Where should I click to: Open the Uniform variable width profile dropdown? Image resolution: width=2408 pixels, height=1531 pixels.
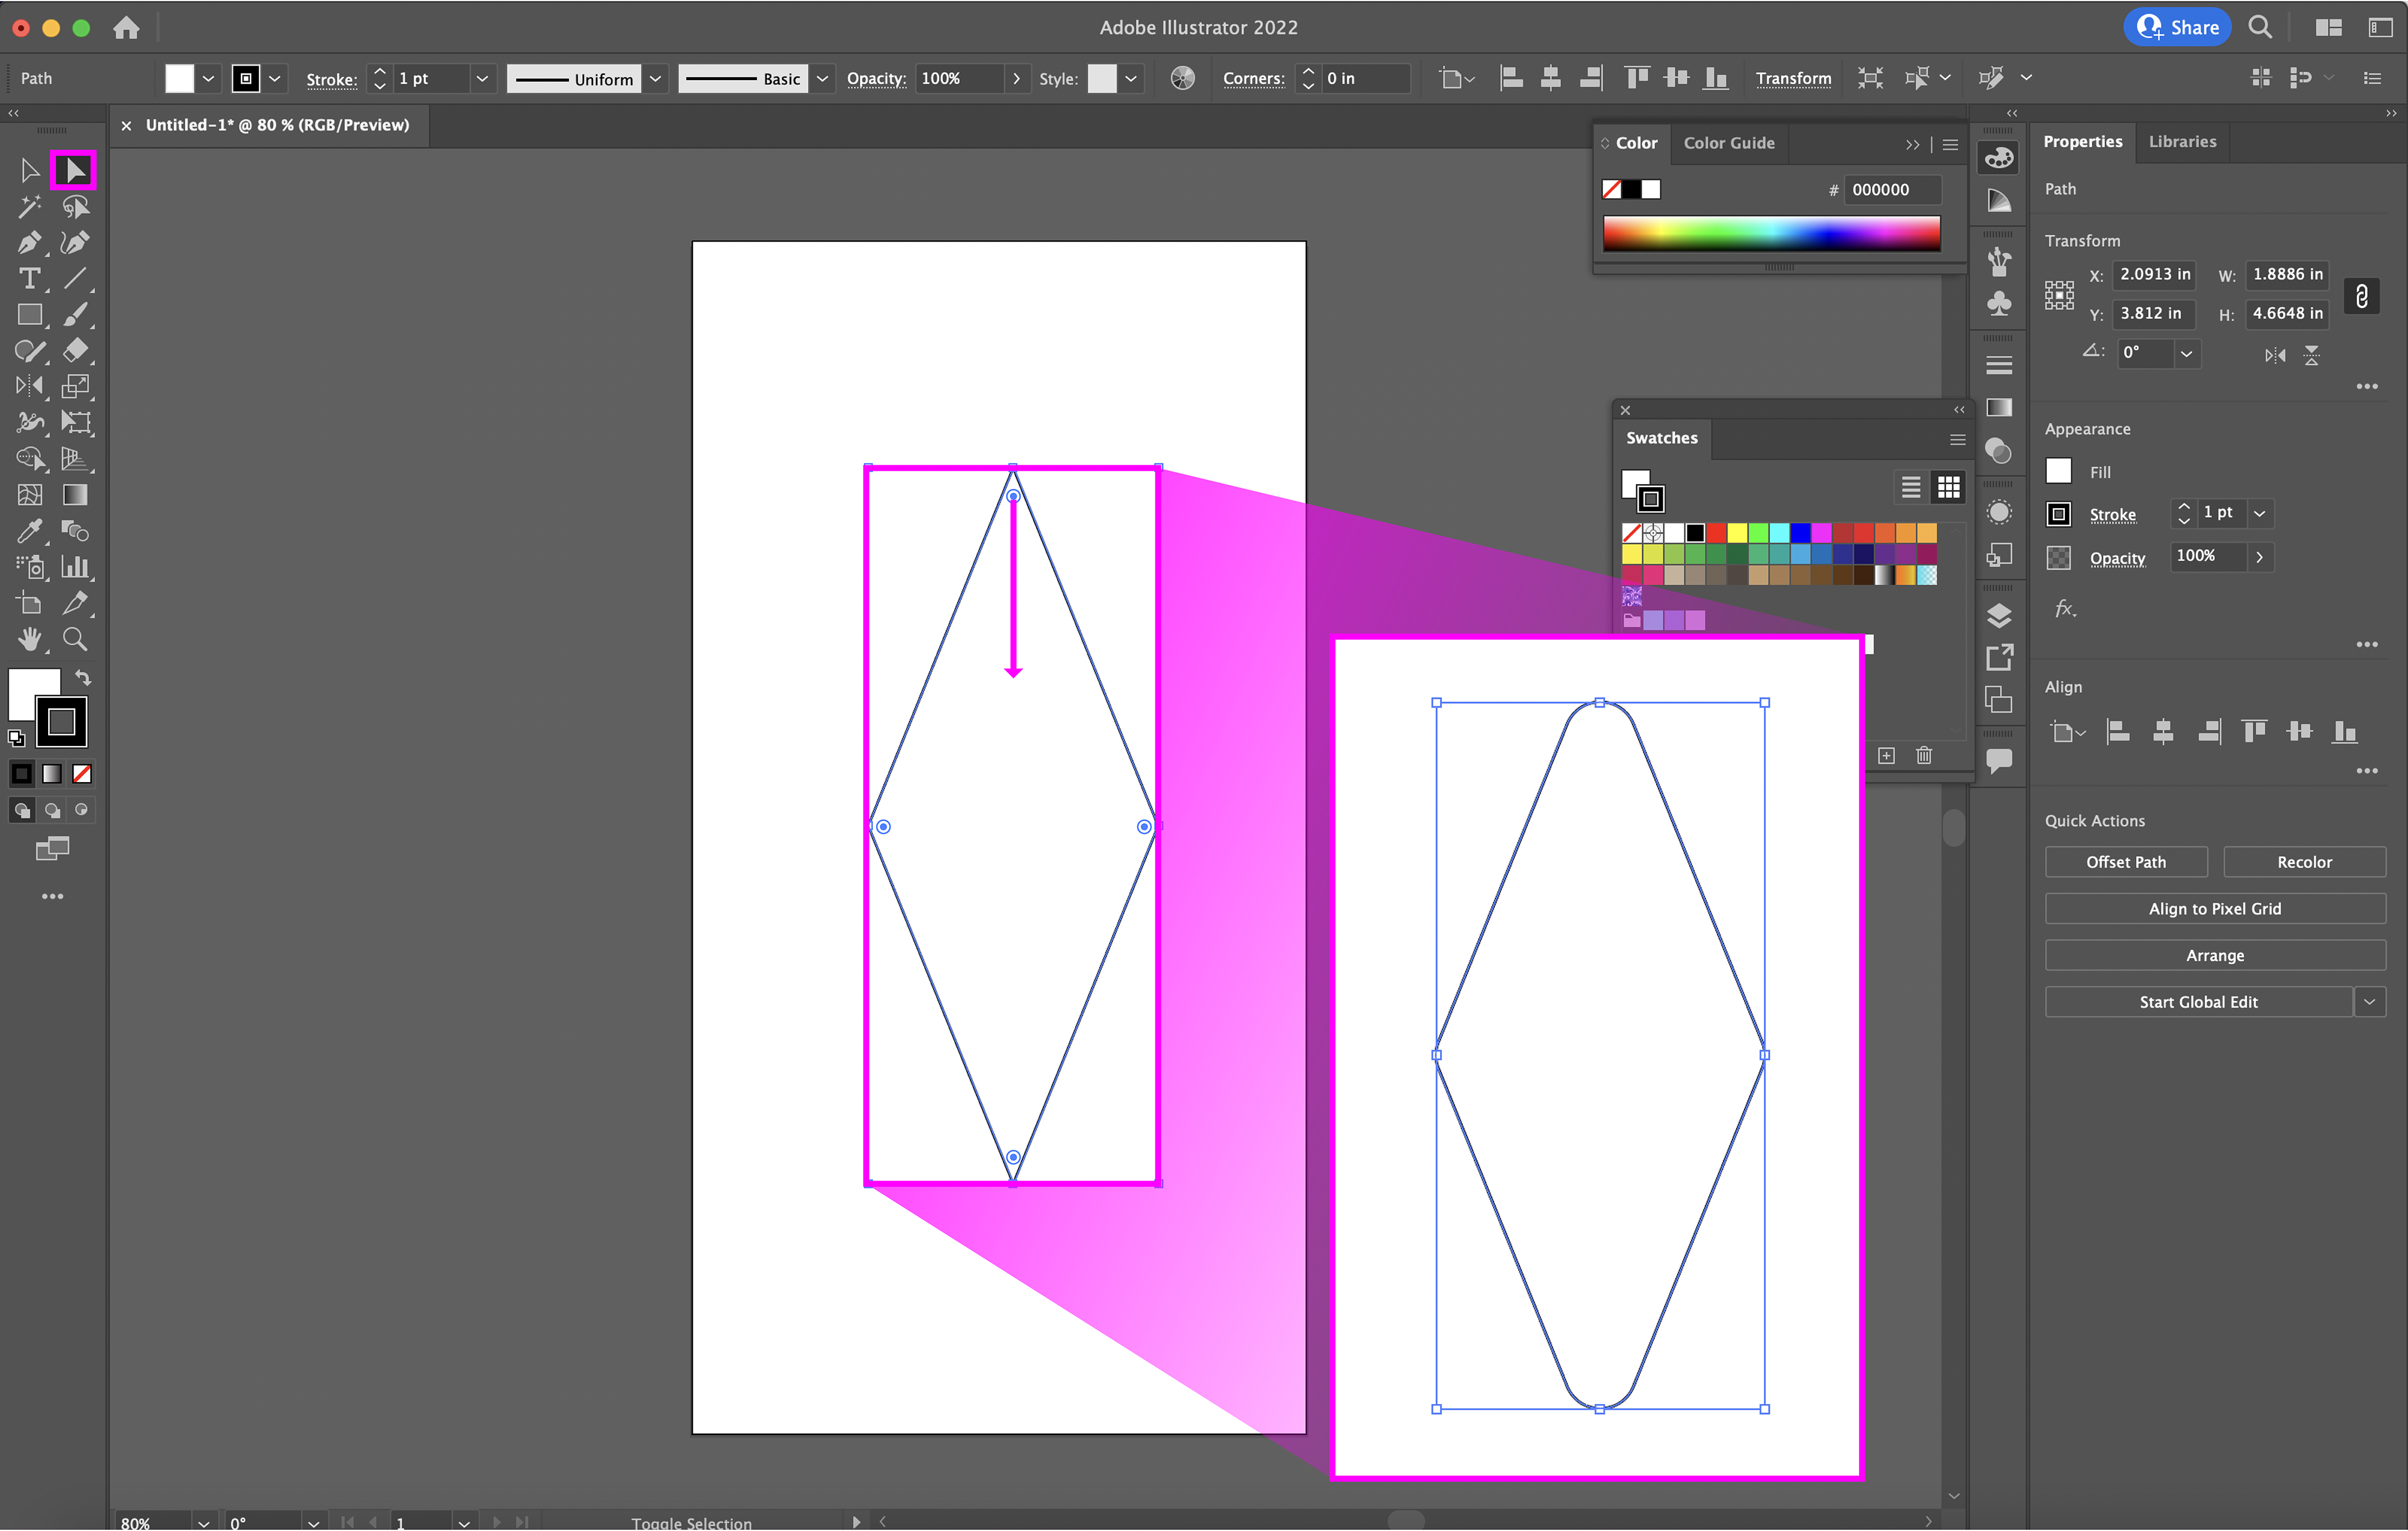[x=656, y=79]
